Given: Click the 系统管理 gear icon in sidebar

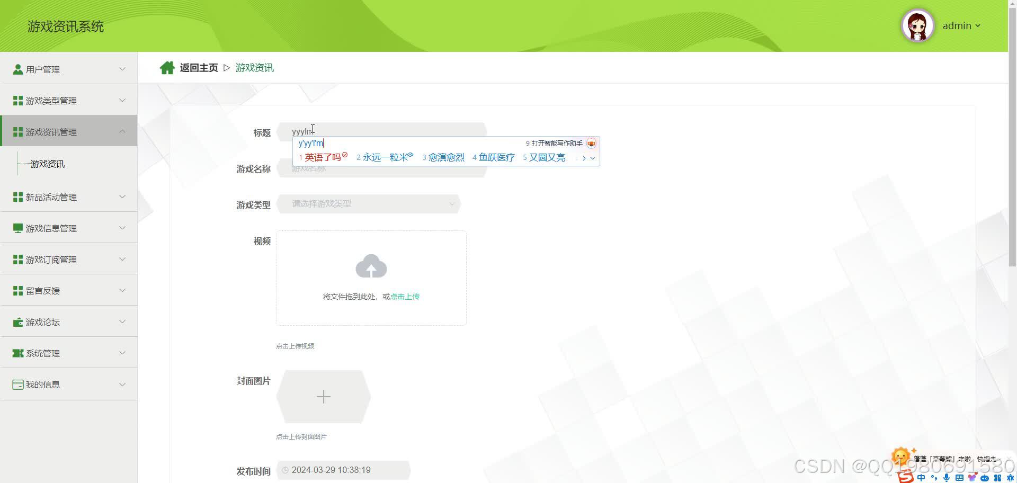Looking at the screenshot, I should coord(17,353).
